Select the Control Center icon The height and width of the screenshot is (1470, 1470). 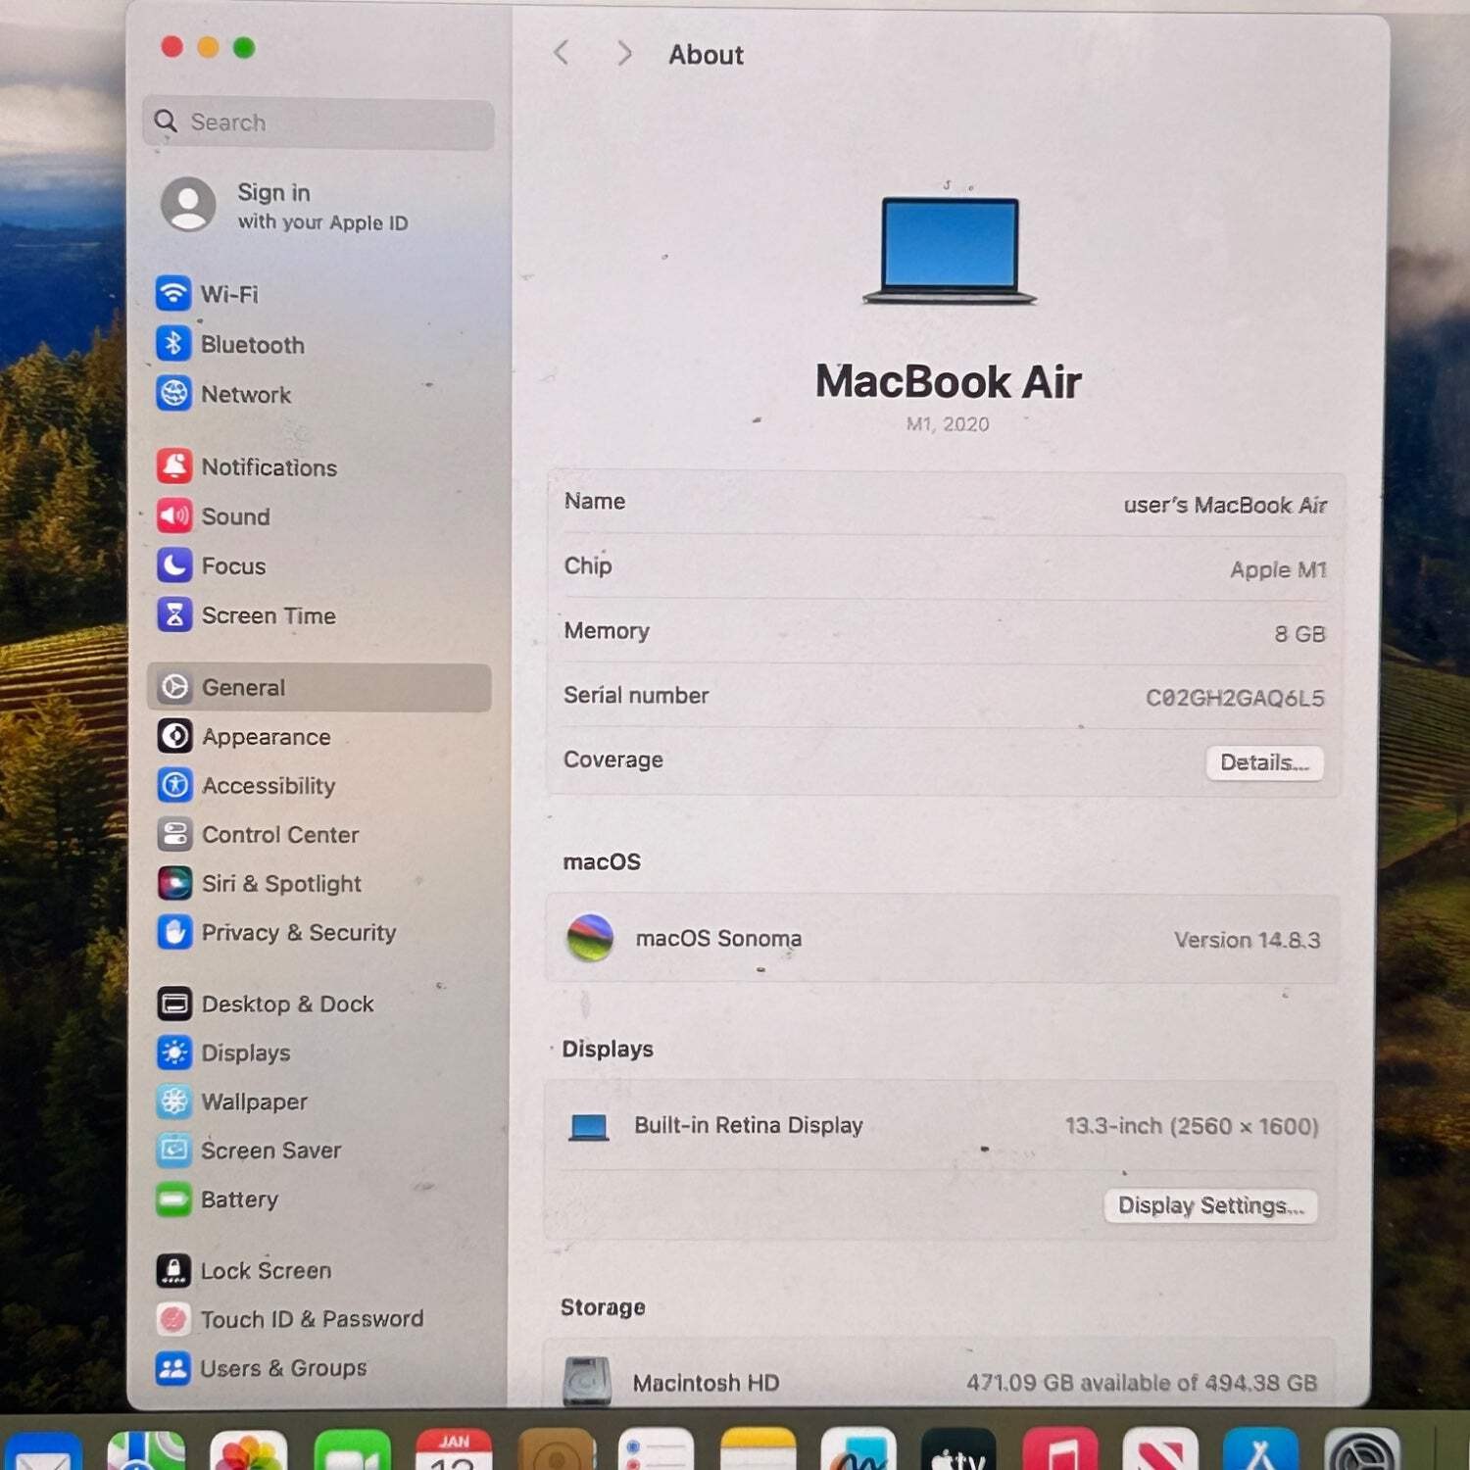175,834
